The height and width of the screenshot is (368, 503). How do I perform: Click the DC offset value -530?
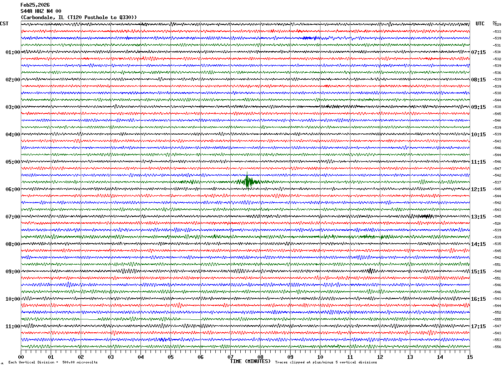(x=497, y=52)
